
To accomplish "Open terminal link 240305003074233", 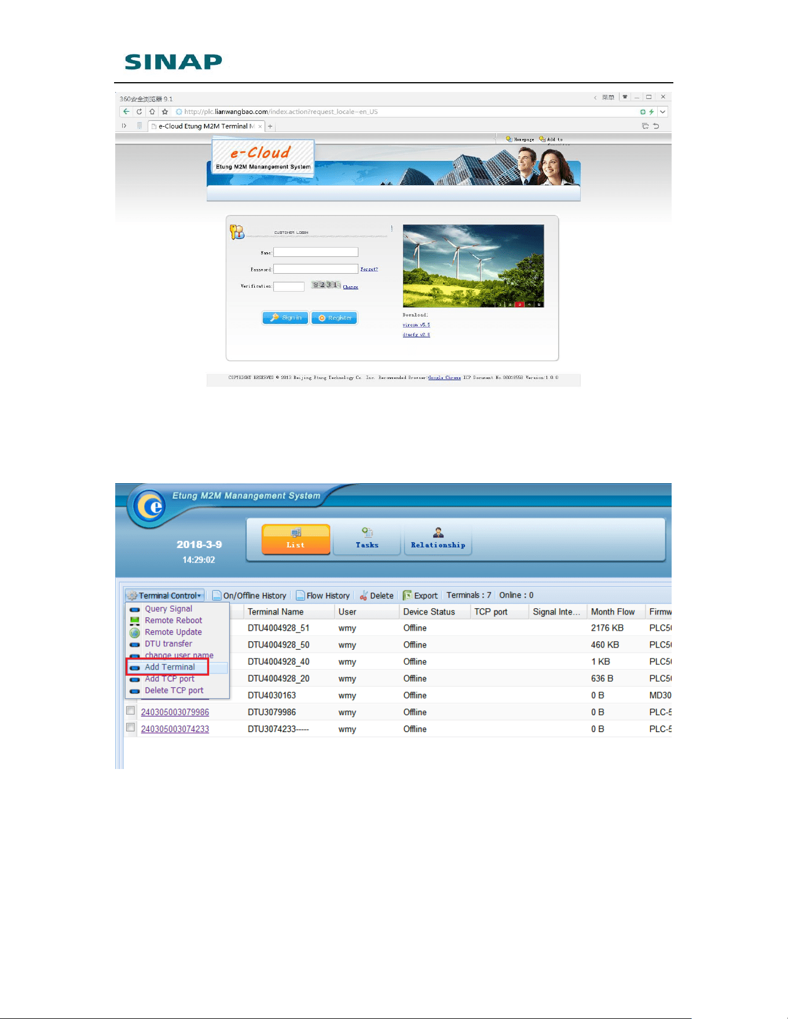I will 175,729.
